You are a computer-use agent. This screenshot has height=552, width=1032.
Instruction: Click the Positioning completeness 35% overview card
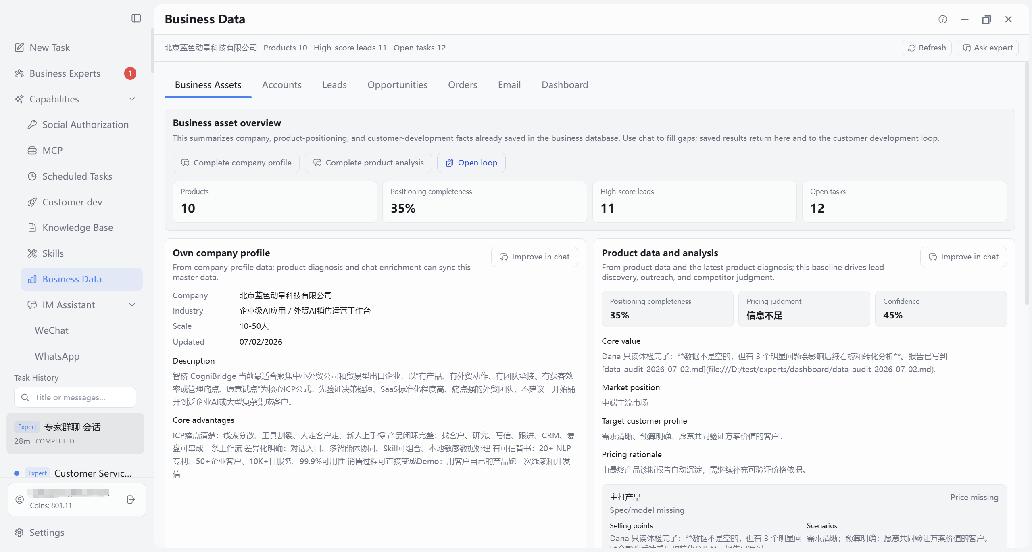click(x=484, y=202)
